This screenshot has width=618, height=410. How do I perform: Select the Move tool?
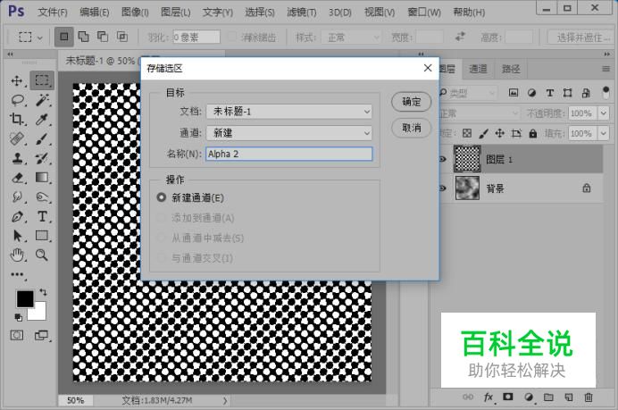(17, 80)
